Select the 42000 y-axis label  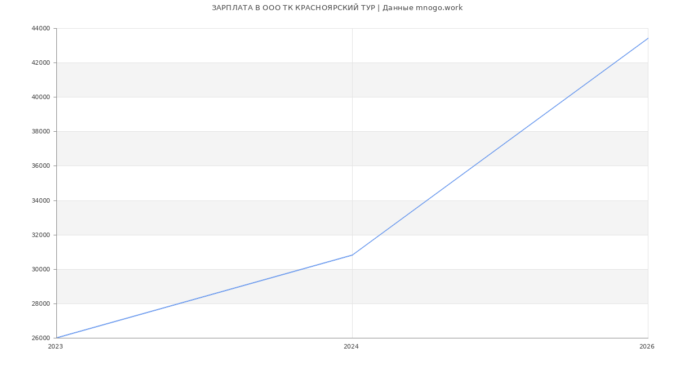coord(41,63)
